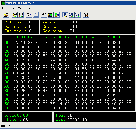
Task: Switch to 16-bit display mode
Action: pyautogui.click(x=71, y=15)
